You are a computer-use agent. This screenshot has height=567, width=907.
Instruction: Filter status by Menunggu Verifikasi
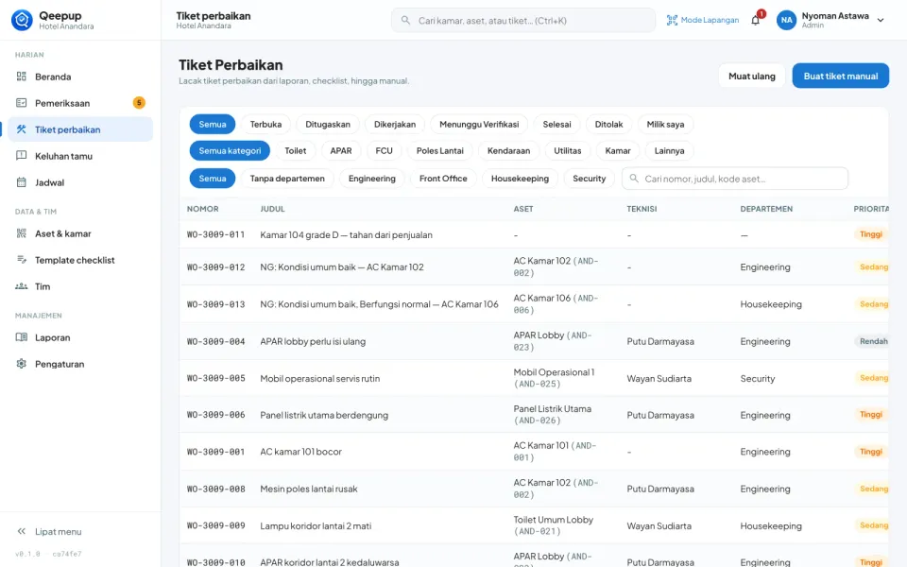pos(479,124)
